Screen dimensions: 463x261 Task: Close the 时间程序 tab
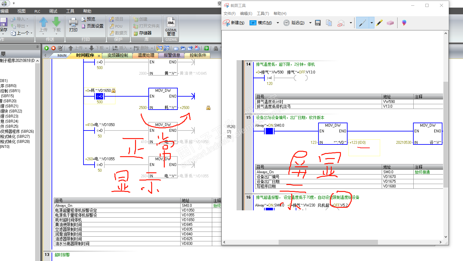point(99,56)
